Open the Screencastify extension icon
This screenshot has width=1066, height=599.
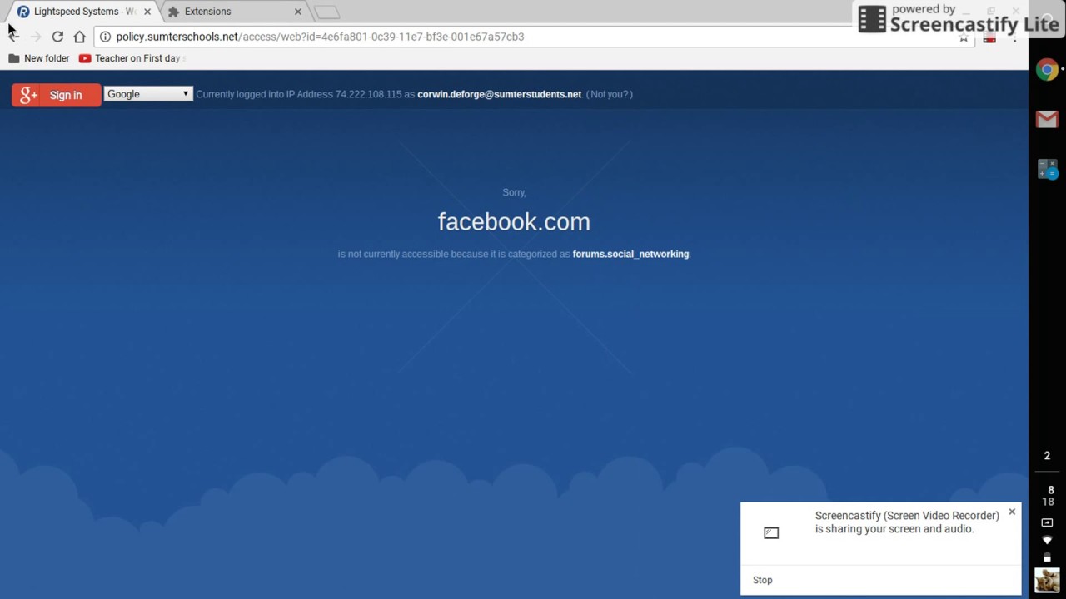click(989, 38)
